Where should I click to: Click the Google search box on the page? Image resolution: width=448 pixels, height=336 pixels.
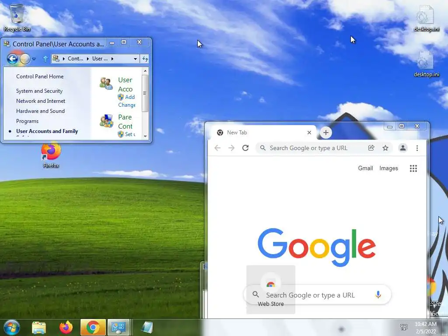317,295
